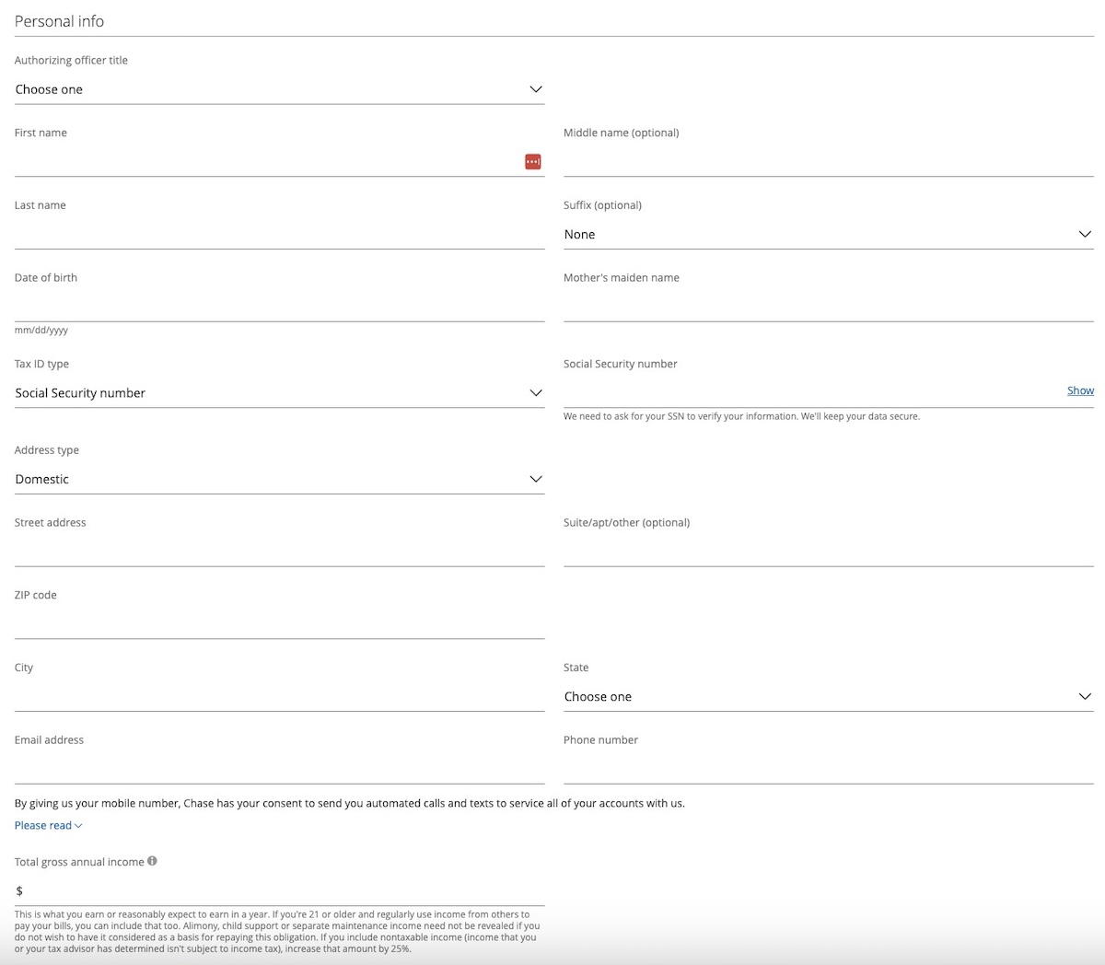The width and height of the screenshot is (1105, 965).
Task: Open the Authorizing officer title dropdown
Action: click(x=279, y=89)
